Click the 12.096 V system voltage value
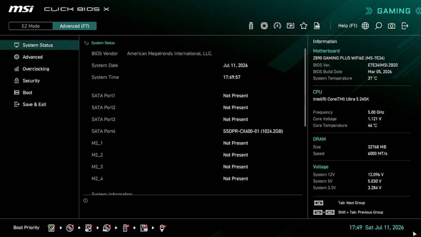 click(376, 175)
